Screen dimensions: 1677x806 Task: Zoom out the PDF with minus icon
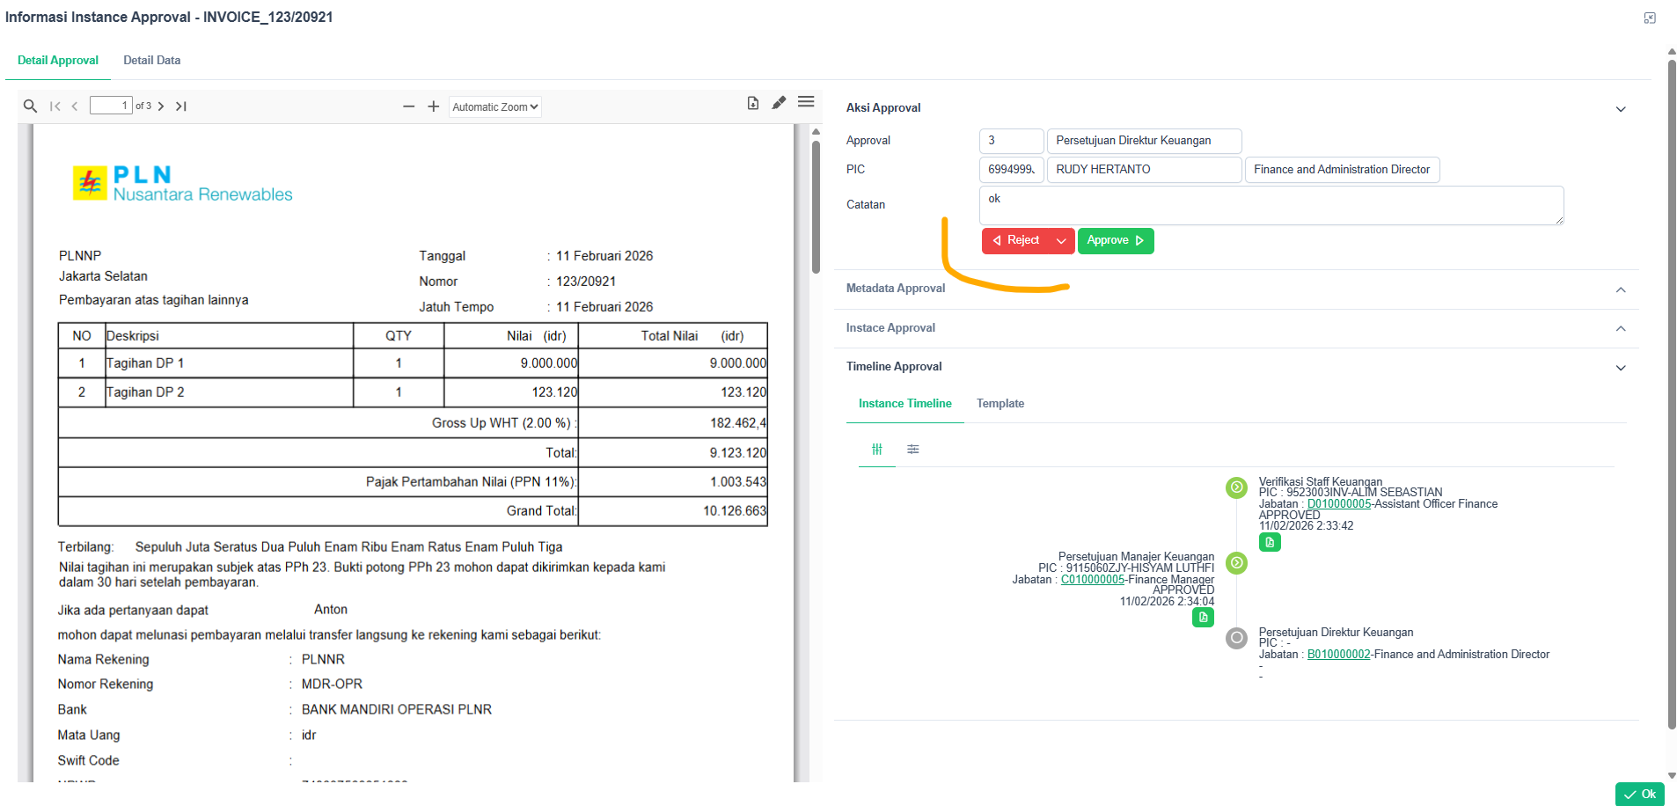click(408, 106)
